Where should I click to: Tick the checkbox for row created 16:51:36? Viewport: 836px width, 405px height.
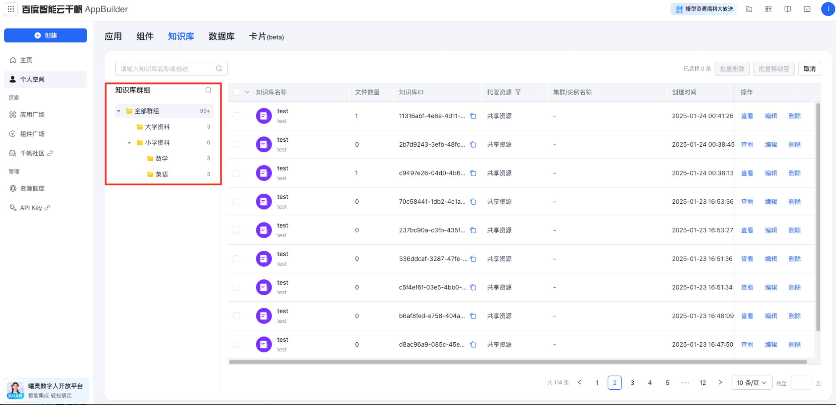tap(237, 258)
